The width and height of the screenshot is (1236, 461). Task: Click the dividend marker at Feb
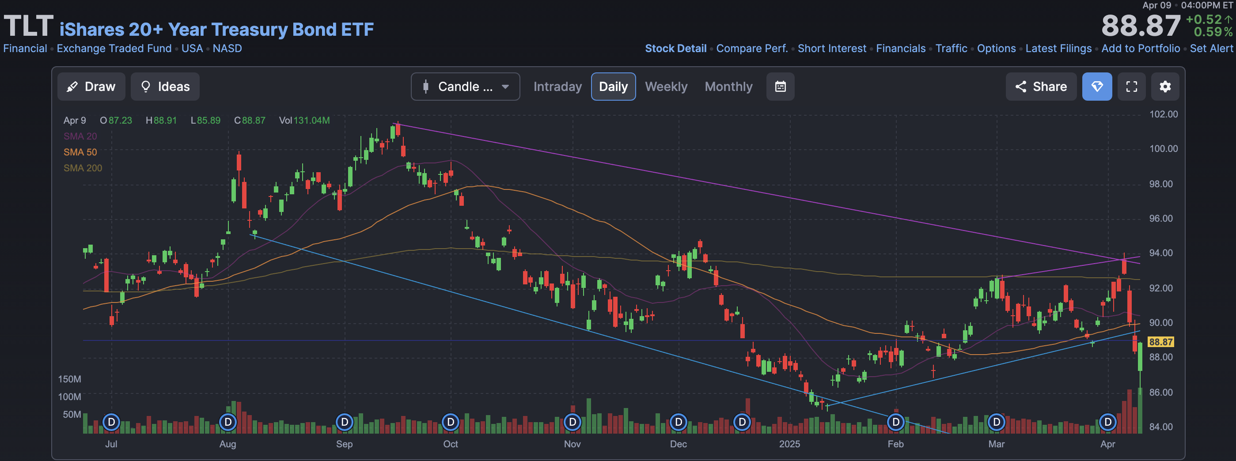[896, 422]
